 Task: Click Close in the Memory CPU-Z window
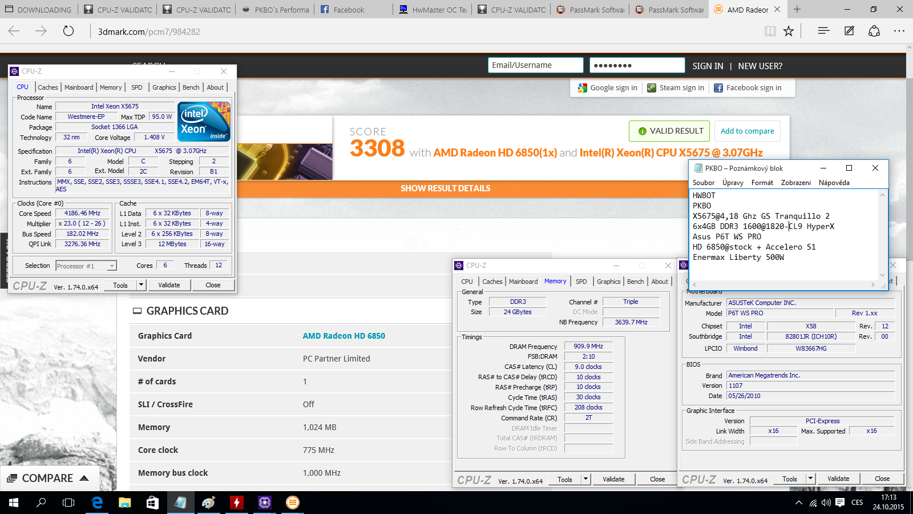tap(657, 479)
